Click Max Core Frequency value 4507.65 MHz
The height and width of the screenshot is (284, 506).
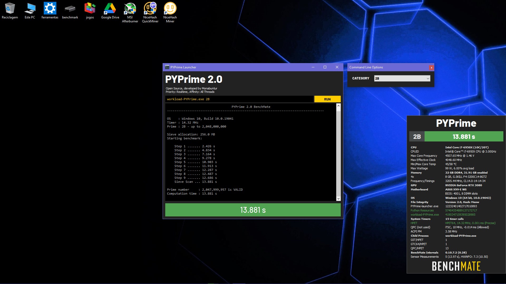pos(460,156)
